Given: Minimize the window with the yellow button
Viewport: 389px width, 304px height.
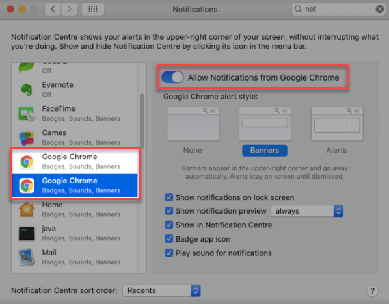Looking at the screenshot, I should tap(22, 9).
